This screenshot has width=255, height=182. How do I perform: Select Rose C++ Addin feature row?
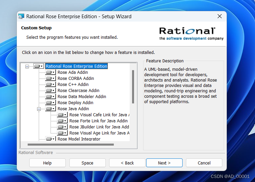pyautogui.click(x=73, y=84)
